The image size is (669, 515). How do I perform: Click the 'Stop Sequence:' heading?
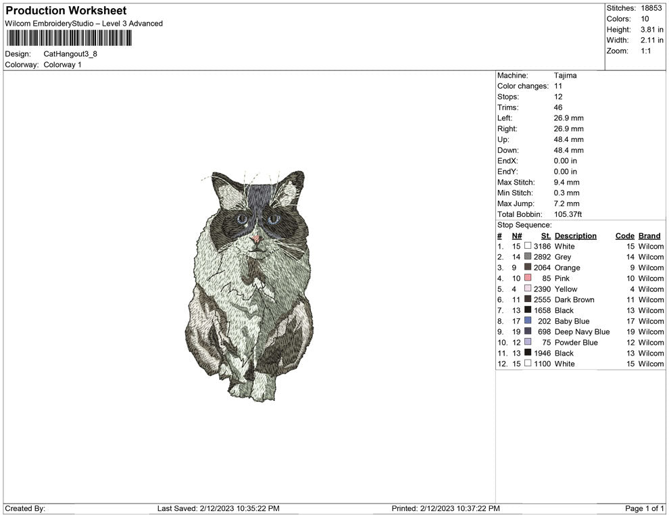[524, 225]
